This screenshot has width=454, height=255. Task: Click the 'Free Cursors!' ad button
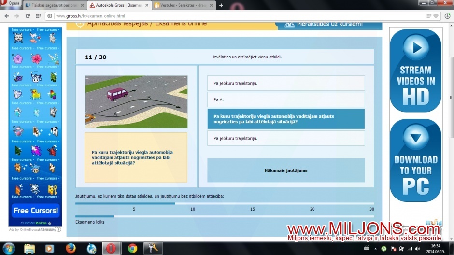pyautogui.click(x=36, y=211)
